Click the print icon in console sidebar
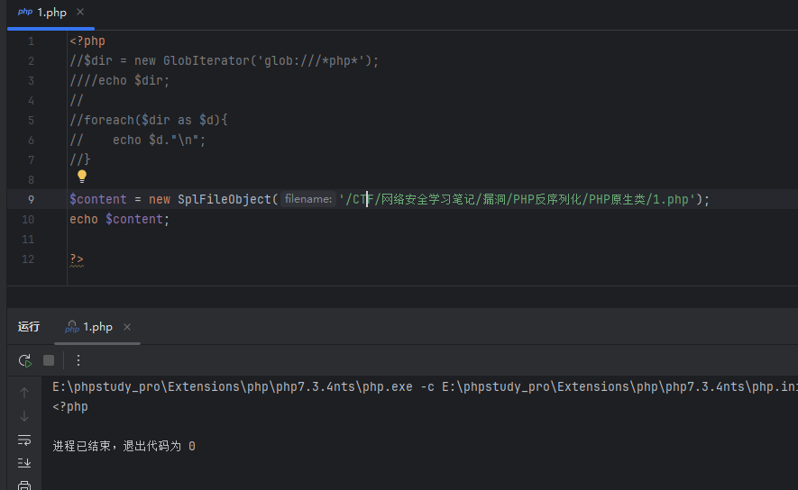Viewport: 798px width, 490px height. point(24,485)
